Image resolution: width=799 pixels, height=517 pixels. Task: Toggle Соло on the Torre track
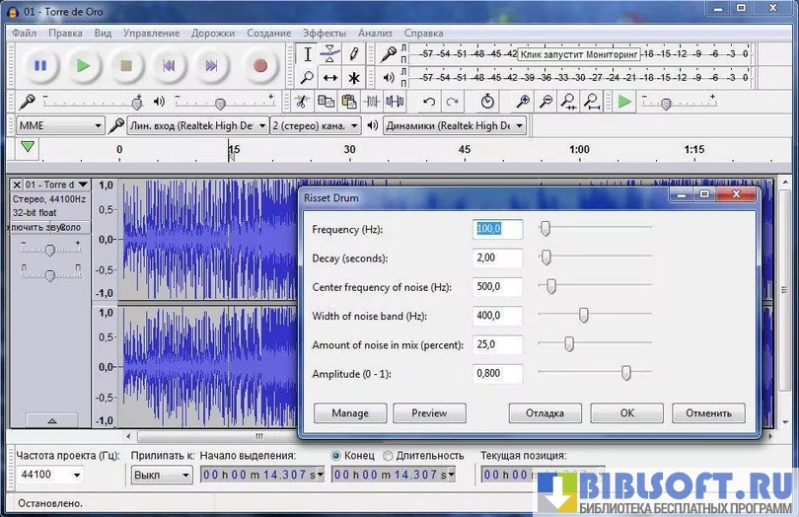71,227
